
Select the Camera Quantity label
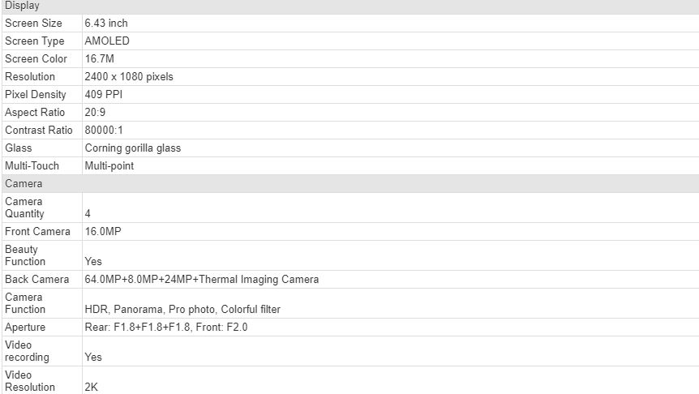[x=24, y=208]
